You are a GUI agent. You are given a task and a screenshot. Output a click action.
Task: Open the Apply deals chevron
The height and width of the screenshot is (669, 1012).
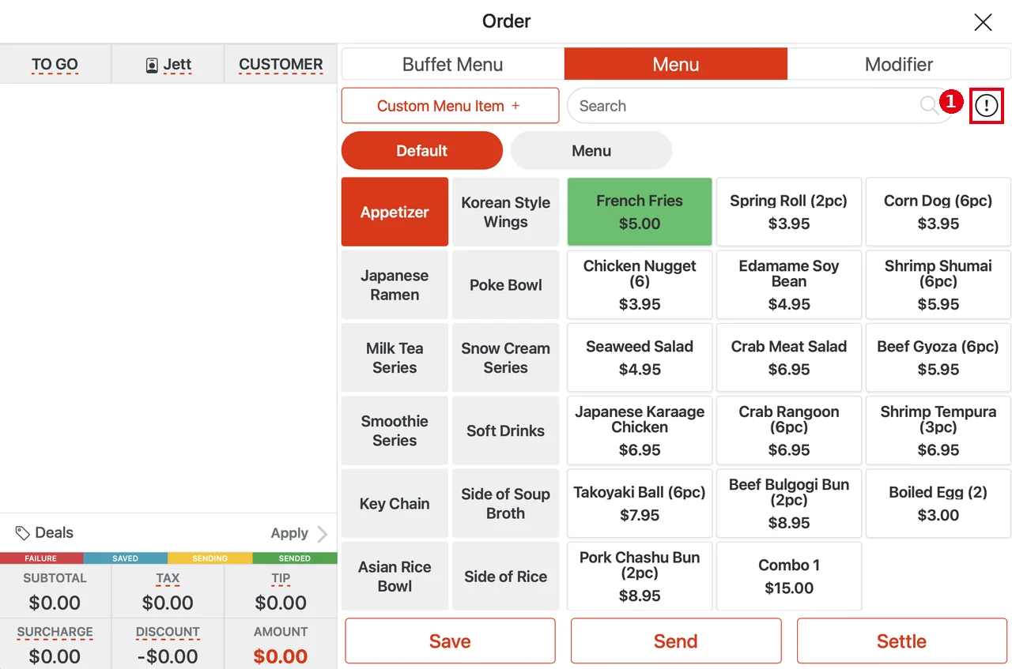322,534
